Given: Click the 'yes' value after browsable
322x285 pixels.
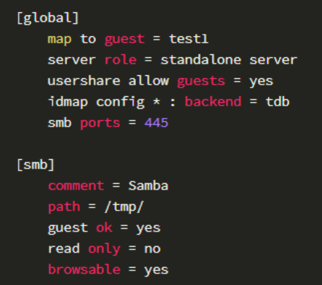Looking at the screenshot, I should pyautogui.click(x=156, y=270).
